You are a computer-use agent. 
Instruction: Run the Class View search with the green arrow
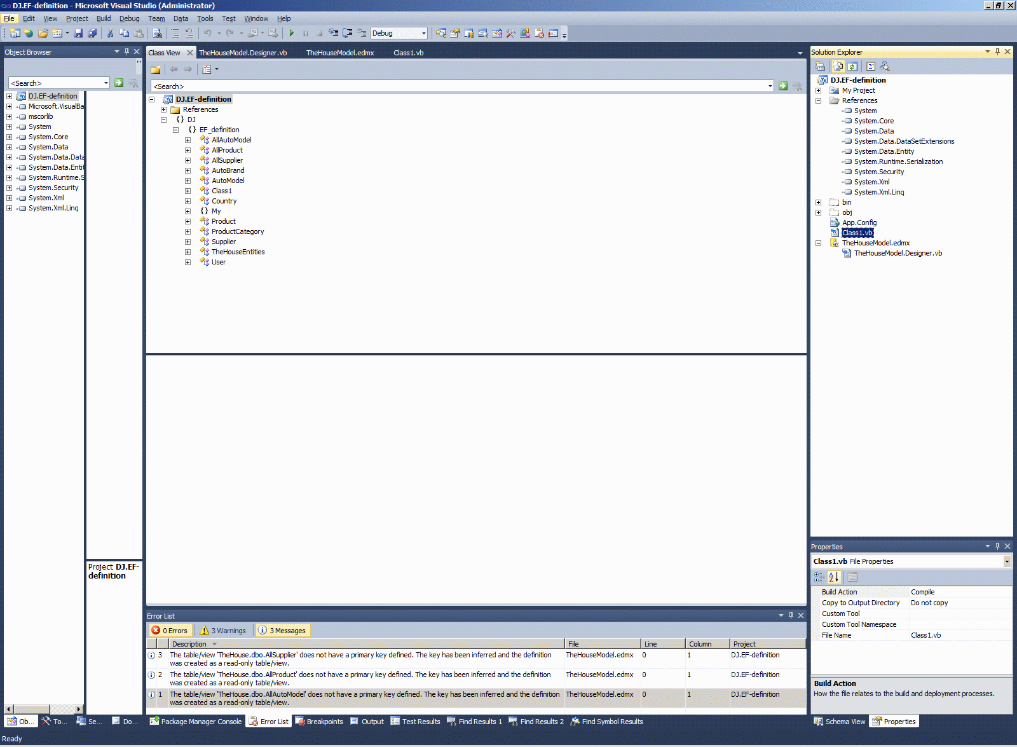(x=783, y=86)
